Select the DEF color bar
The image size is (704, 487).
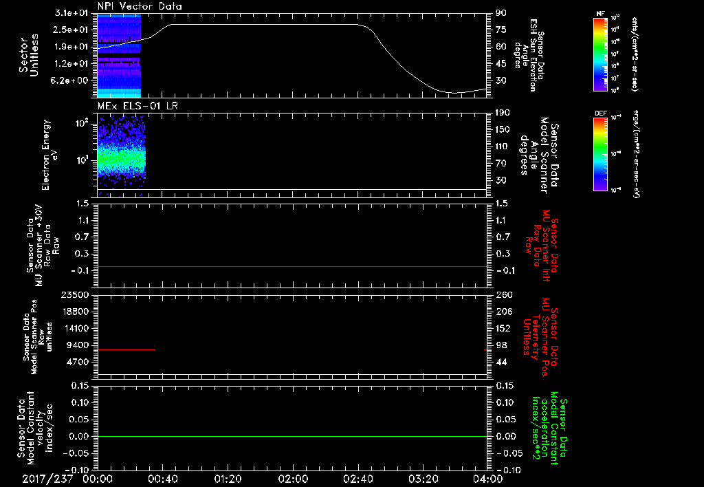pyautogui.click(x=600, y=154)
